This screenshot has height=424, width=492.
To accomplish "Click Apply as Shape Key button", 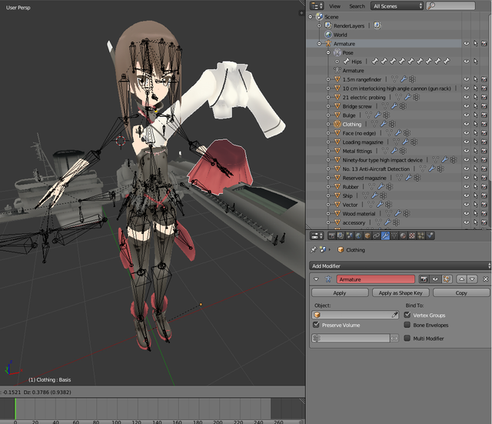I will pyautogui.click(x=401, y=292).
